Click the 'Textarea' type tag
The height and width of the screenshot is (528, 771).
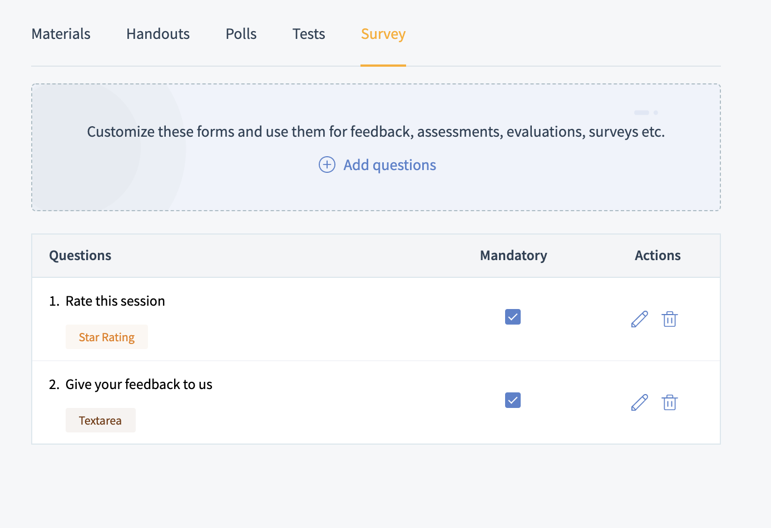point(100,421)
